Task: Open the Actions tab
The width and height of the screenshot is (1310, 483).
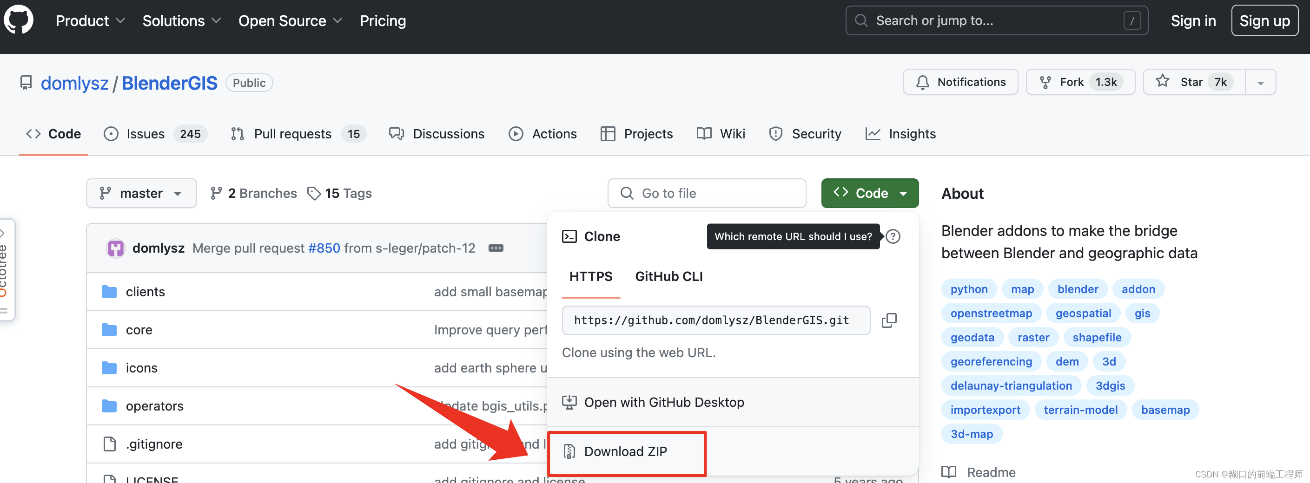Action: [x=542, y=134]
